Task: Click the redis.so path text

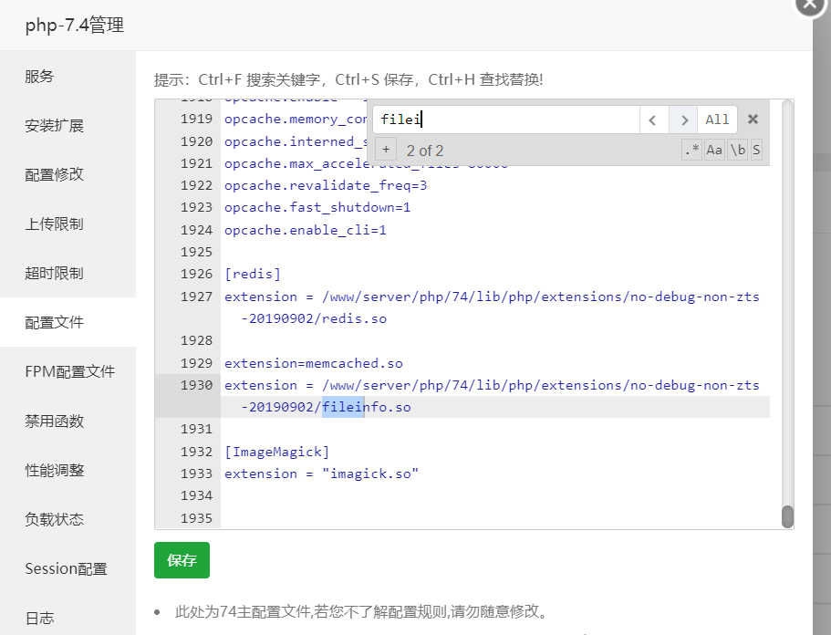Action: pos(354,318)
